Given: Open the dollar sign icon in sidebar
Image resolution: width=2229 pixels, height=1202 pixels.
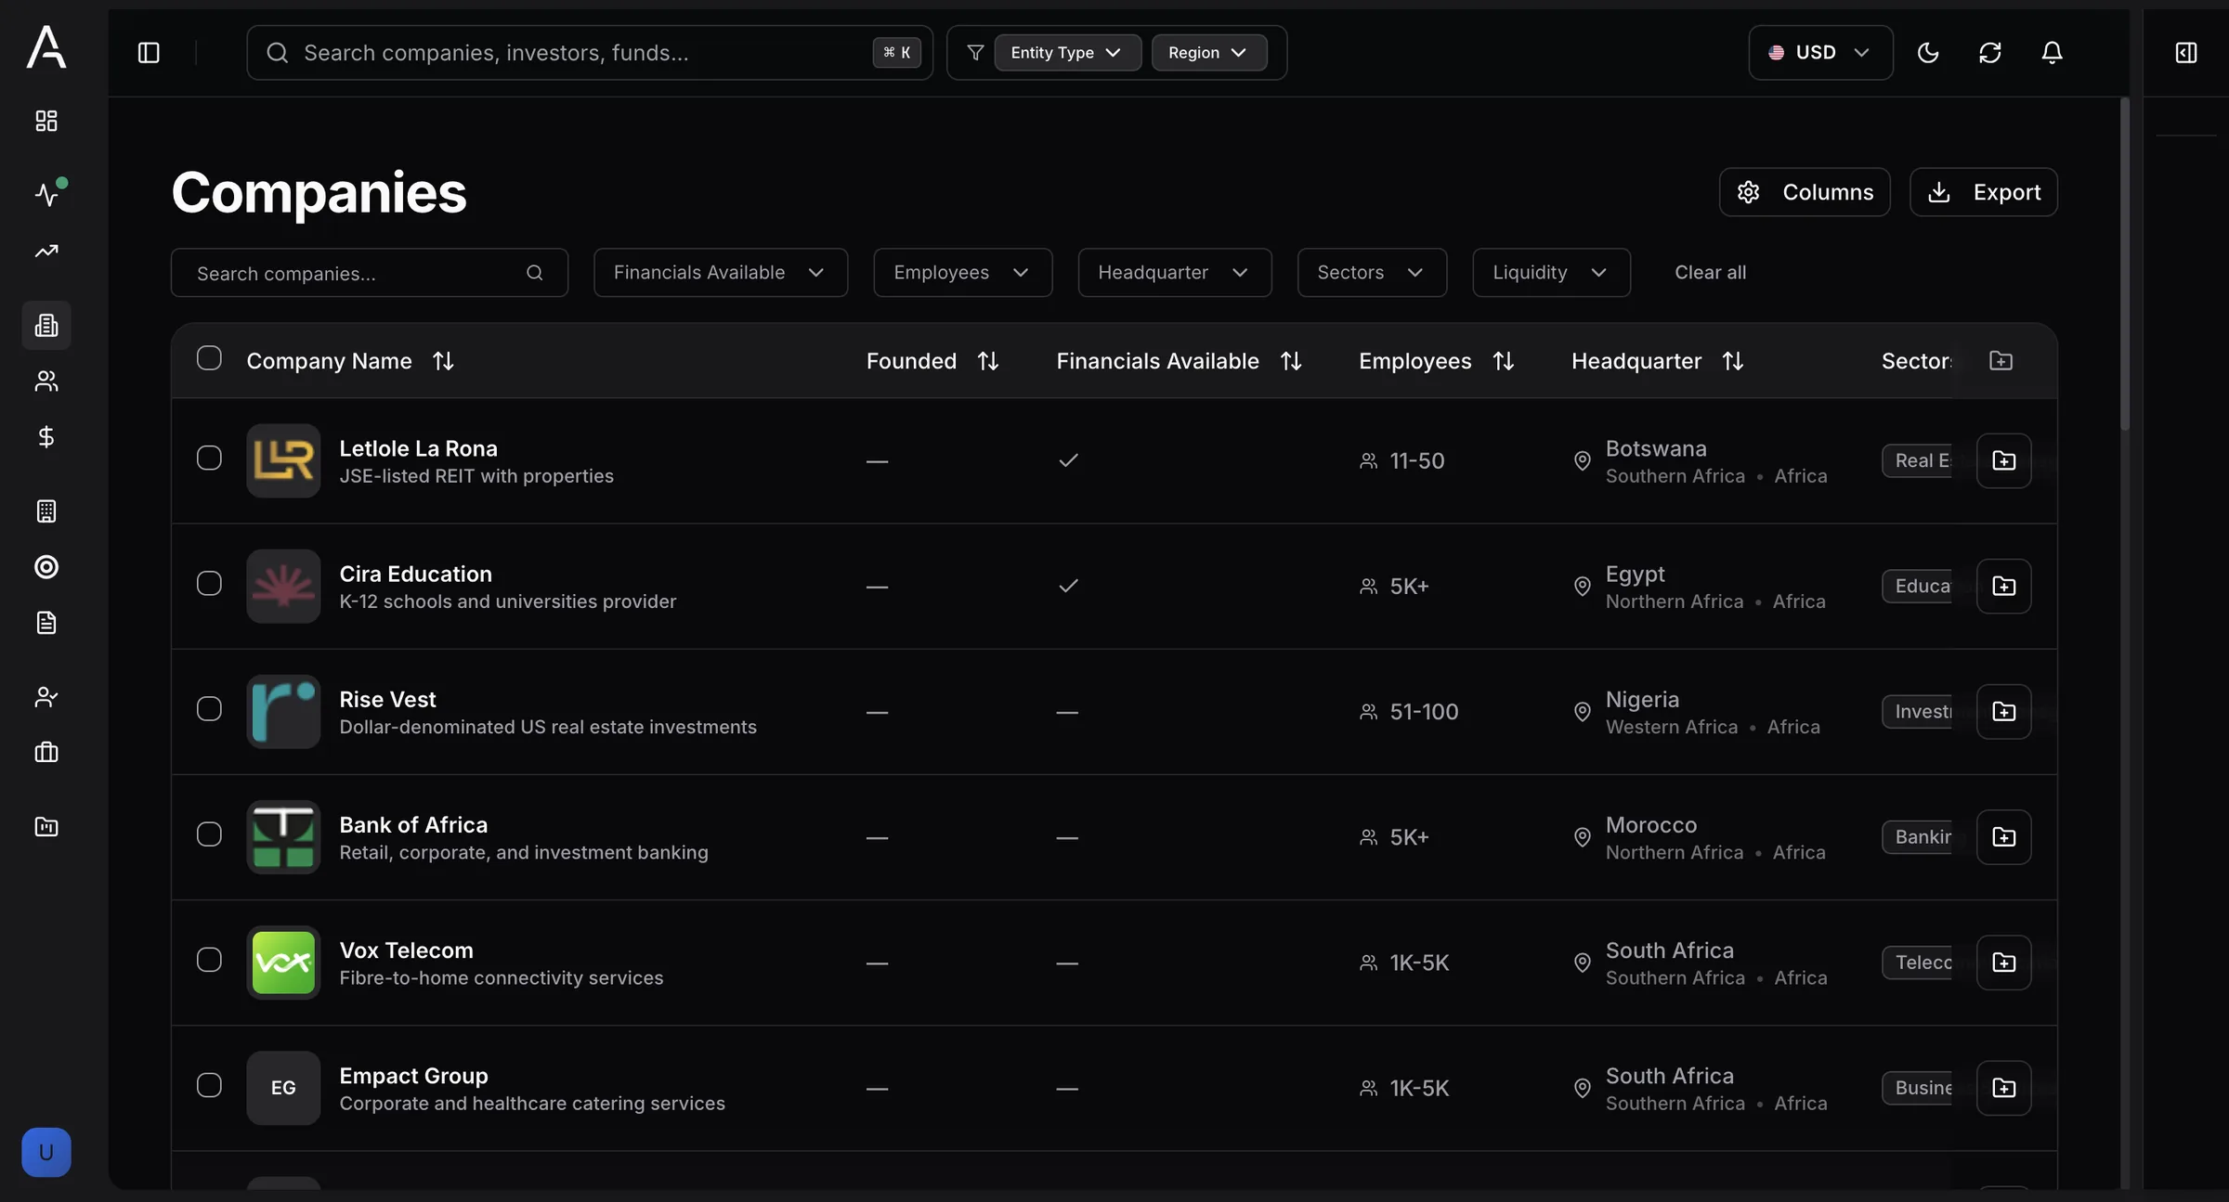Looking at the screenshot, I should [x=46, y=436].
